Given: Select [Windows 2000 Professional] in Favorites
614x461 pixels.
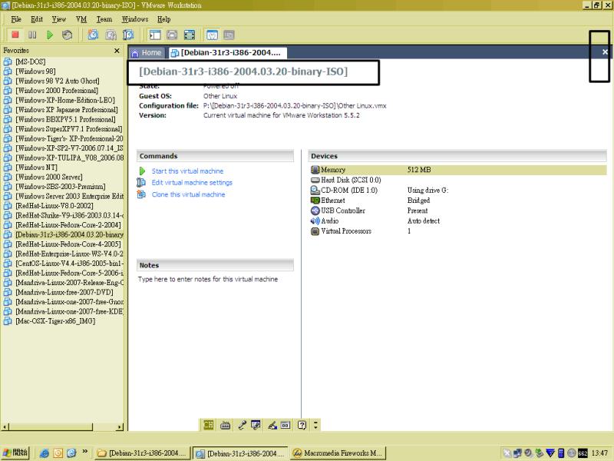Looking at the screenshot, I should click(x=57, y=91).
